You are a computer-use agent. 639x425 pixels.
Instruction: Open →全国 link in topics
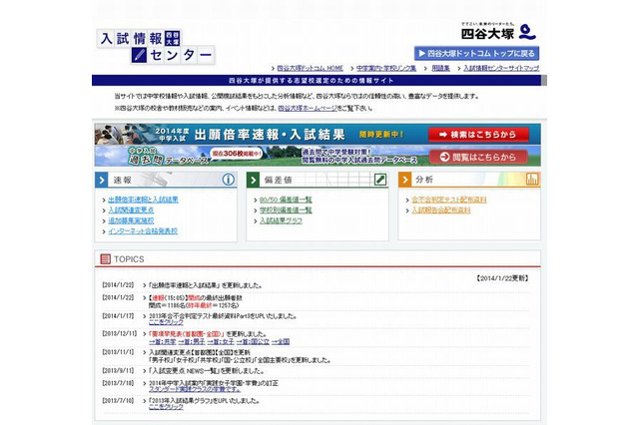click(x=281, y=341)
